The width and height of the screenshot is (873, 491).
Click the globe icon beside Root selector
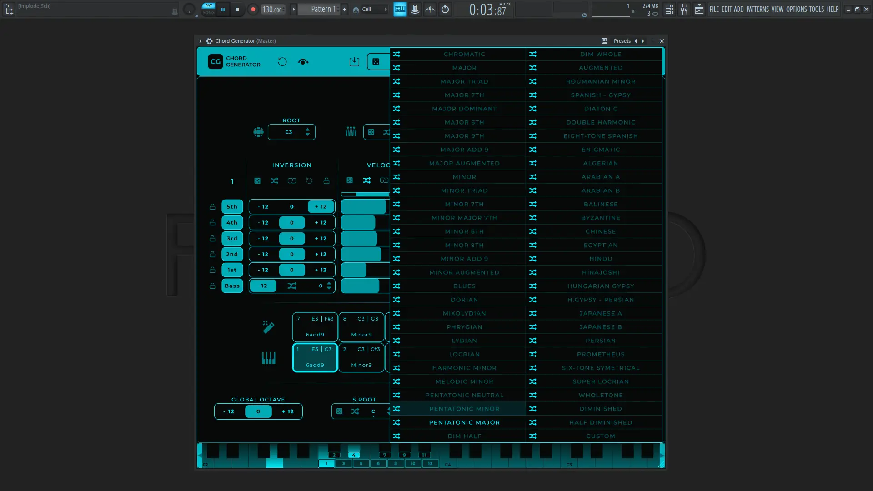(258, 132)
